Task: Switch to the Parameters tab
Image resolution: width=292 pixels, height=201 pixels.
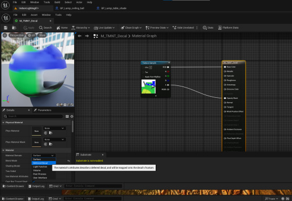Action: pyautogui.click(x=44, y=110)
